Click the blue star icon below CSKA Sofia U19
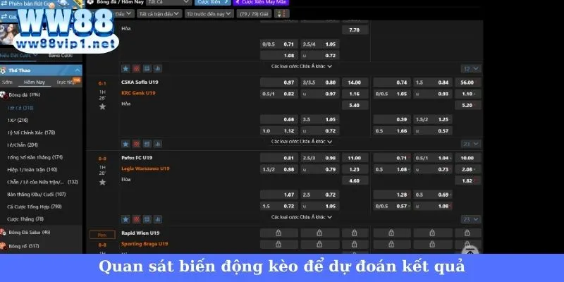The height and width of the screenshot is (282, 564). click(125, 144)
